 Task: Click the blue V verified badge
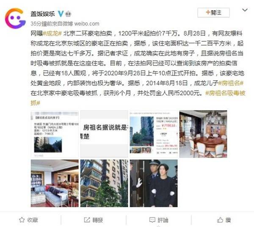61,14
